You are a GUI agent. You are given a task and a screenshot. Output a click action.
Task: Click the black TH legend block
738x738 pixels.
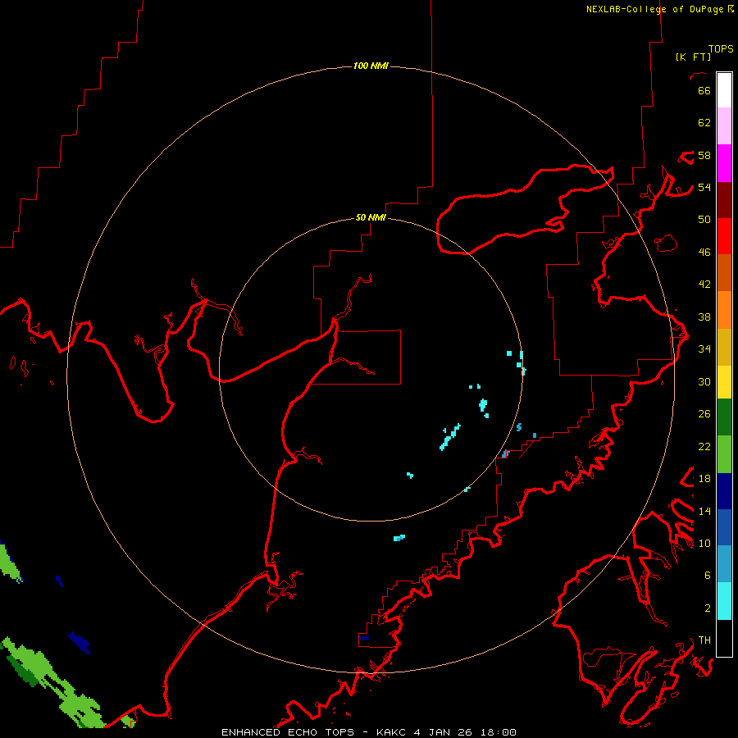point(724,638)
